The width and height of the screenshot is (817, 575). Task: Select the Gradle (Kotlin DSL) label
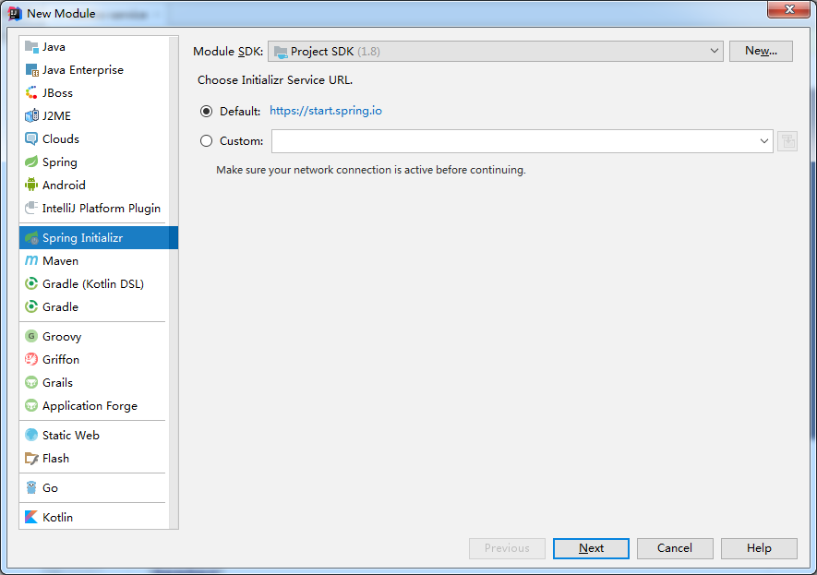[93, 284]
